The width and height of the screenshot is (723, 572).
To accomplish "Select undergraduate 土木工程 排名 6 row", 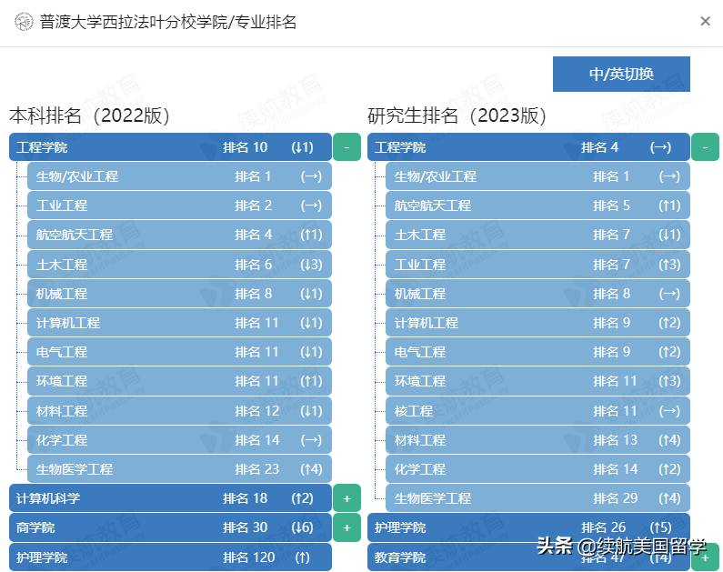I will (x=179, y=265).
